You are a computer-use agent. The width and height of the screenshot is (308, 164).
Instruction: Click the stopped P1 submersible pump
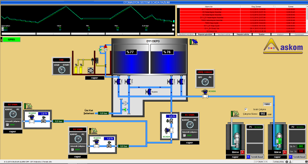click(237, 140)
